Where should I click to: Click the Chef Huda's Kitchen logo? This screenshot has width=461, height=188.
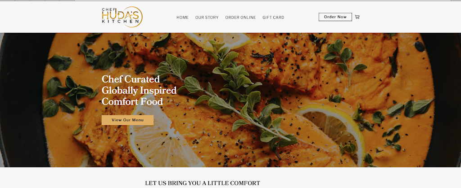click(122, 17)
